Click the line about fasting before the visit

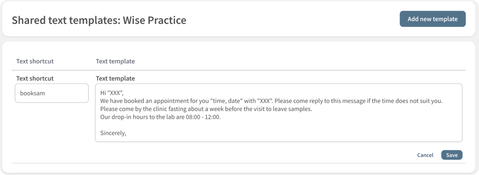tap(206, 109)
